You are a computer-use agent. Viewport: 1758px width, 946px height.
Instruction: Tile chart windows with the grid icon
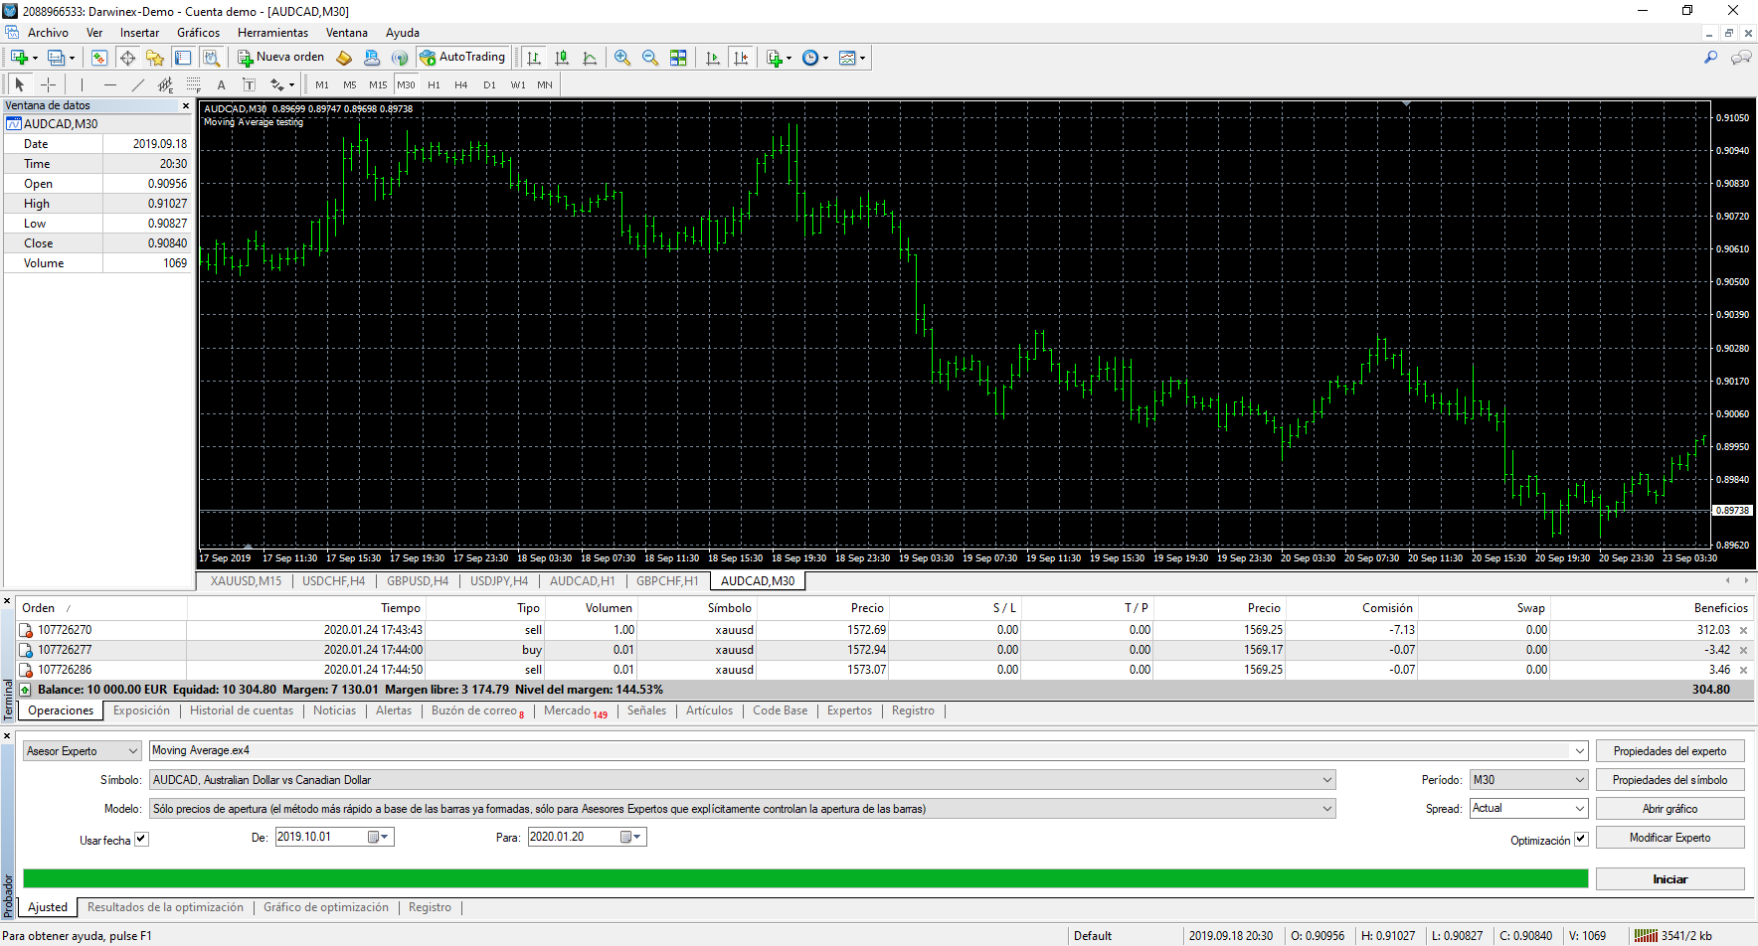click(x=678, y=58)
